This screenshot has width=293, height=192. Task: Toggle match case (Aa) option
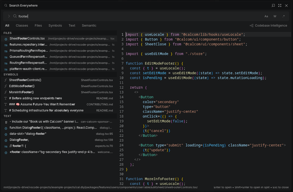pyautogui.click(x=266, y=16)
